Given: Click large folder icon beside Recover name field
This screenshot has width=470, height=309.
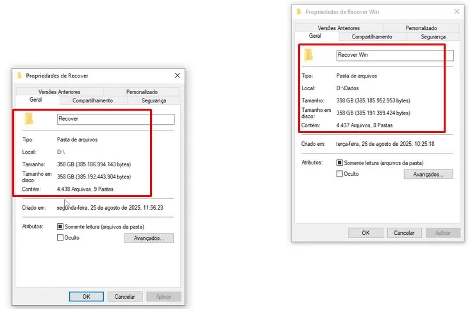Looking at the screenshot, I should point(29,119).
